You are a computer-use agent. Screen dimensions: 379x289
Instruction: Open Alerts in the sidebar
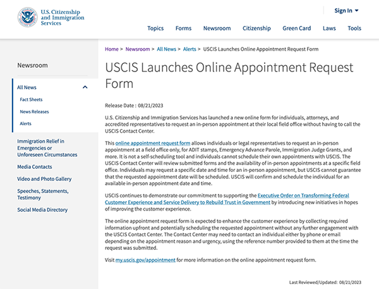[26, 123]
